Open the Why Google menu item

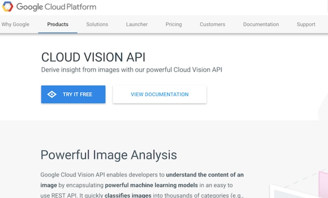(15, 24)
